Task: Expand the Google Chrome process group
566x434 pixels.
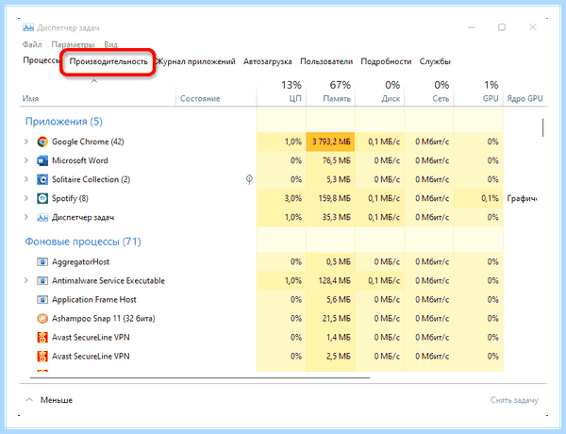Action: (26, 142)
